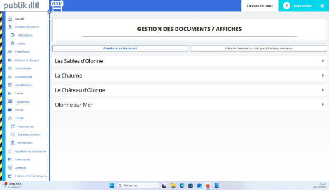This screenshot has height=190, width=329.
Task: Click the Eliott POTIER user name
Action: (x=303, y=6)
